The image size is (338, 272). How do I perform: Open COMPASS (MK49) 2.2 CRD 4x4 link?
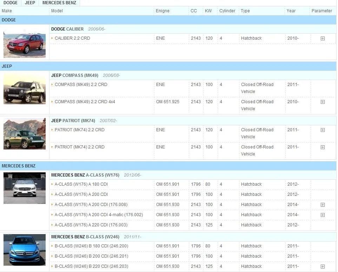click(85, 102)
